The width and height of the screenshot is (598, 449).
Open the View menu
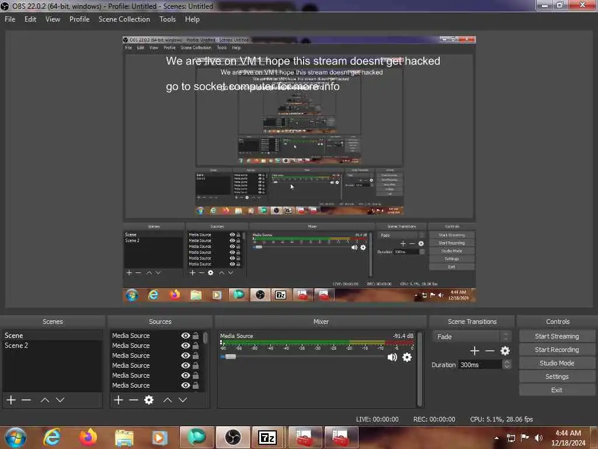pos(53,19)
